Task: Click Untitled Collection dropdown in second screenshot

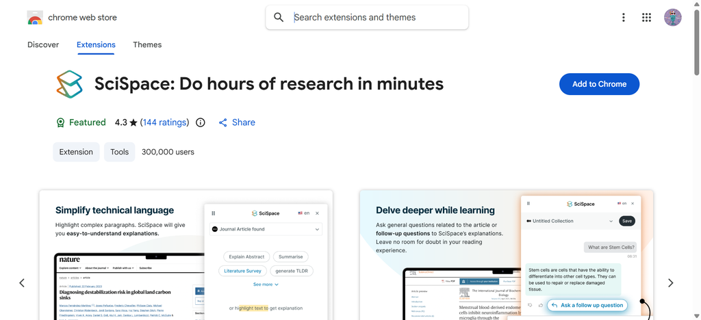Action: click(x=570, y=221)
